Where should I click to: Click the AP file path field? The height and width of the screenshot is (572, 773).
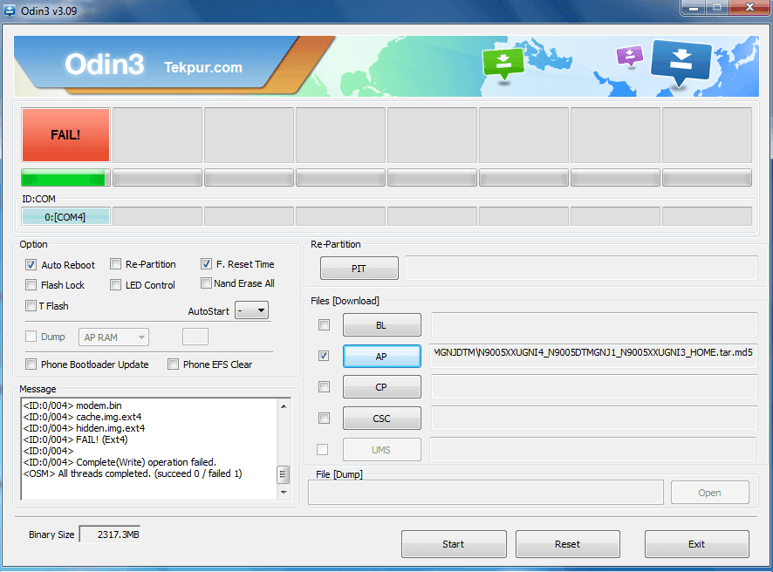click(x=593, y=356)
